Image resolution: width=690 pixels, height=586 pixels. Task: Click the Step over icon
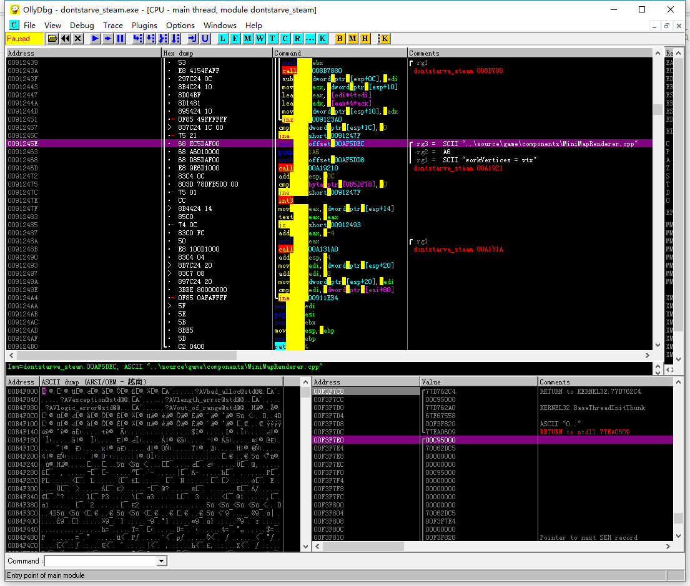[x=150, y=39]
